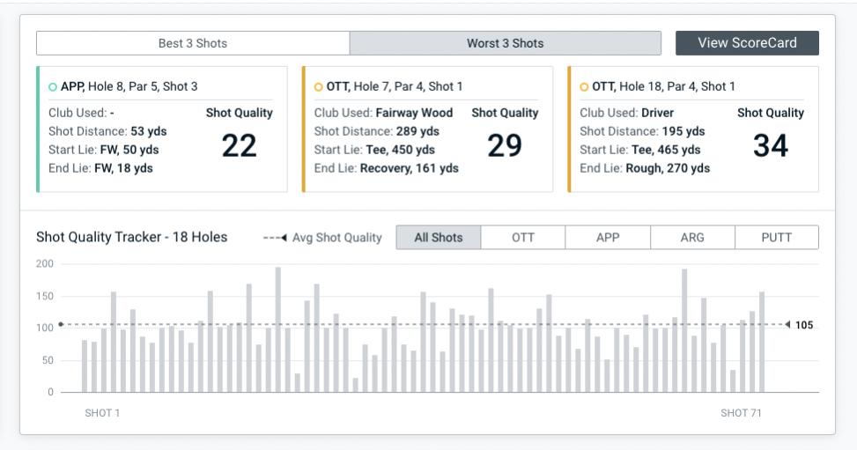Select the Driver shot card for Hole 18

[693, 129]
